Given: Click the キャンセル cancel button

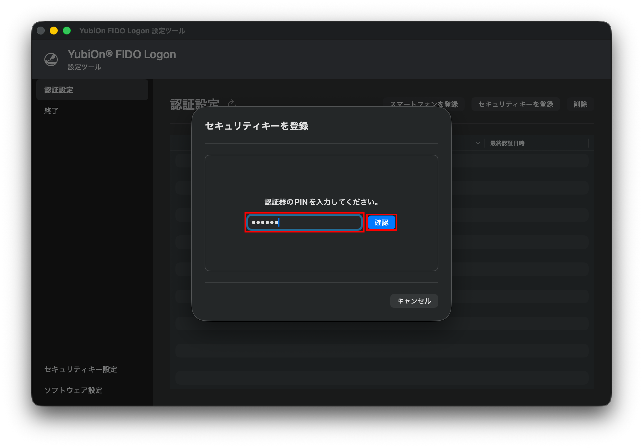Looking at the screenshot, I should point(414,301).
